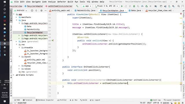185x104 pixels.
Task: Click the Debug app bug icon
Action: click(x=134, y=6)
